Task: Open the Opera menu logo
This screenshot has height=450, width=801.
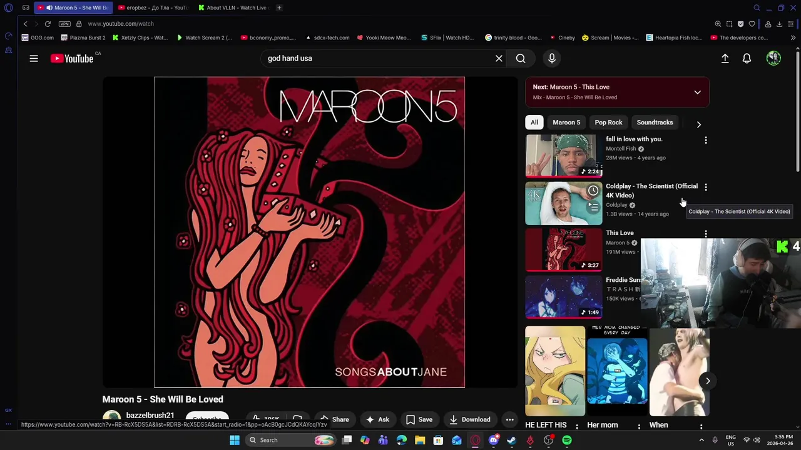Action: (8, 7)
